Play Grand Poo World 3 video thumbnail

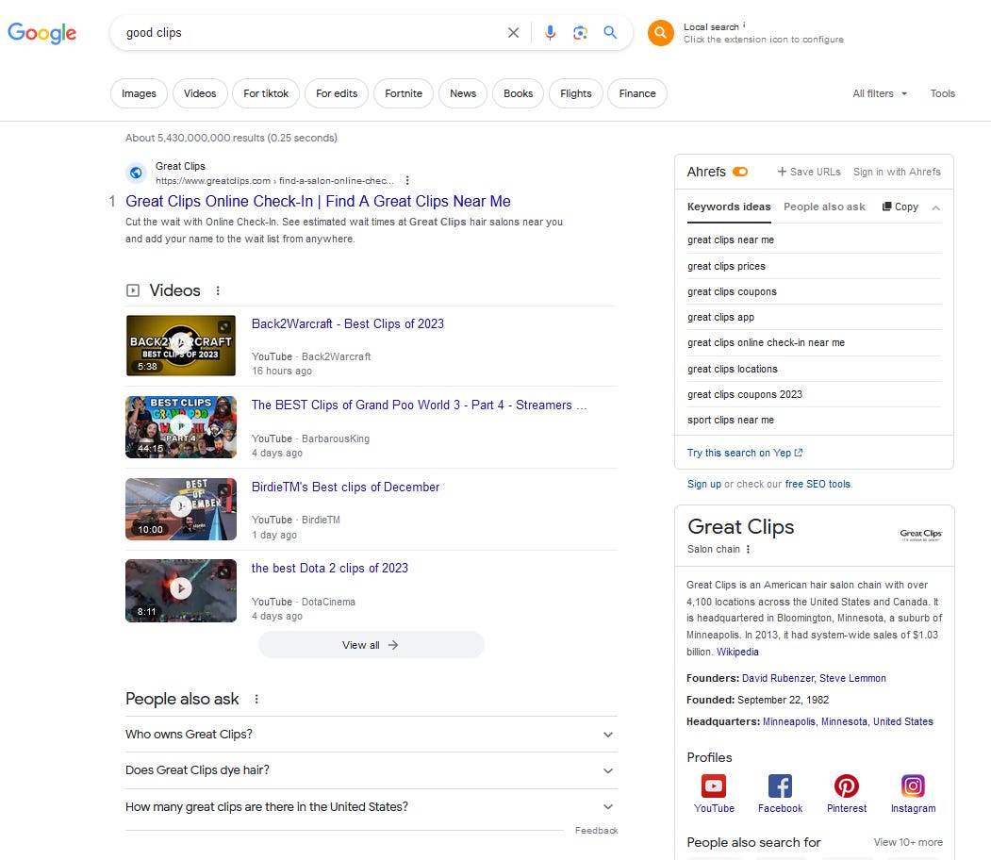coord(181,427)
